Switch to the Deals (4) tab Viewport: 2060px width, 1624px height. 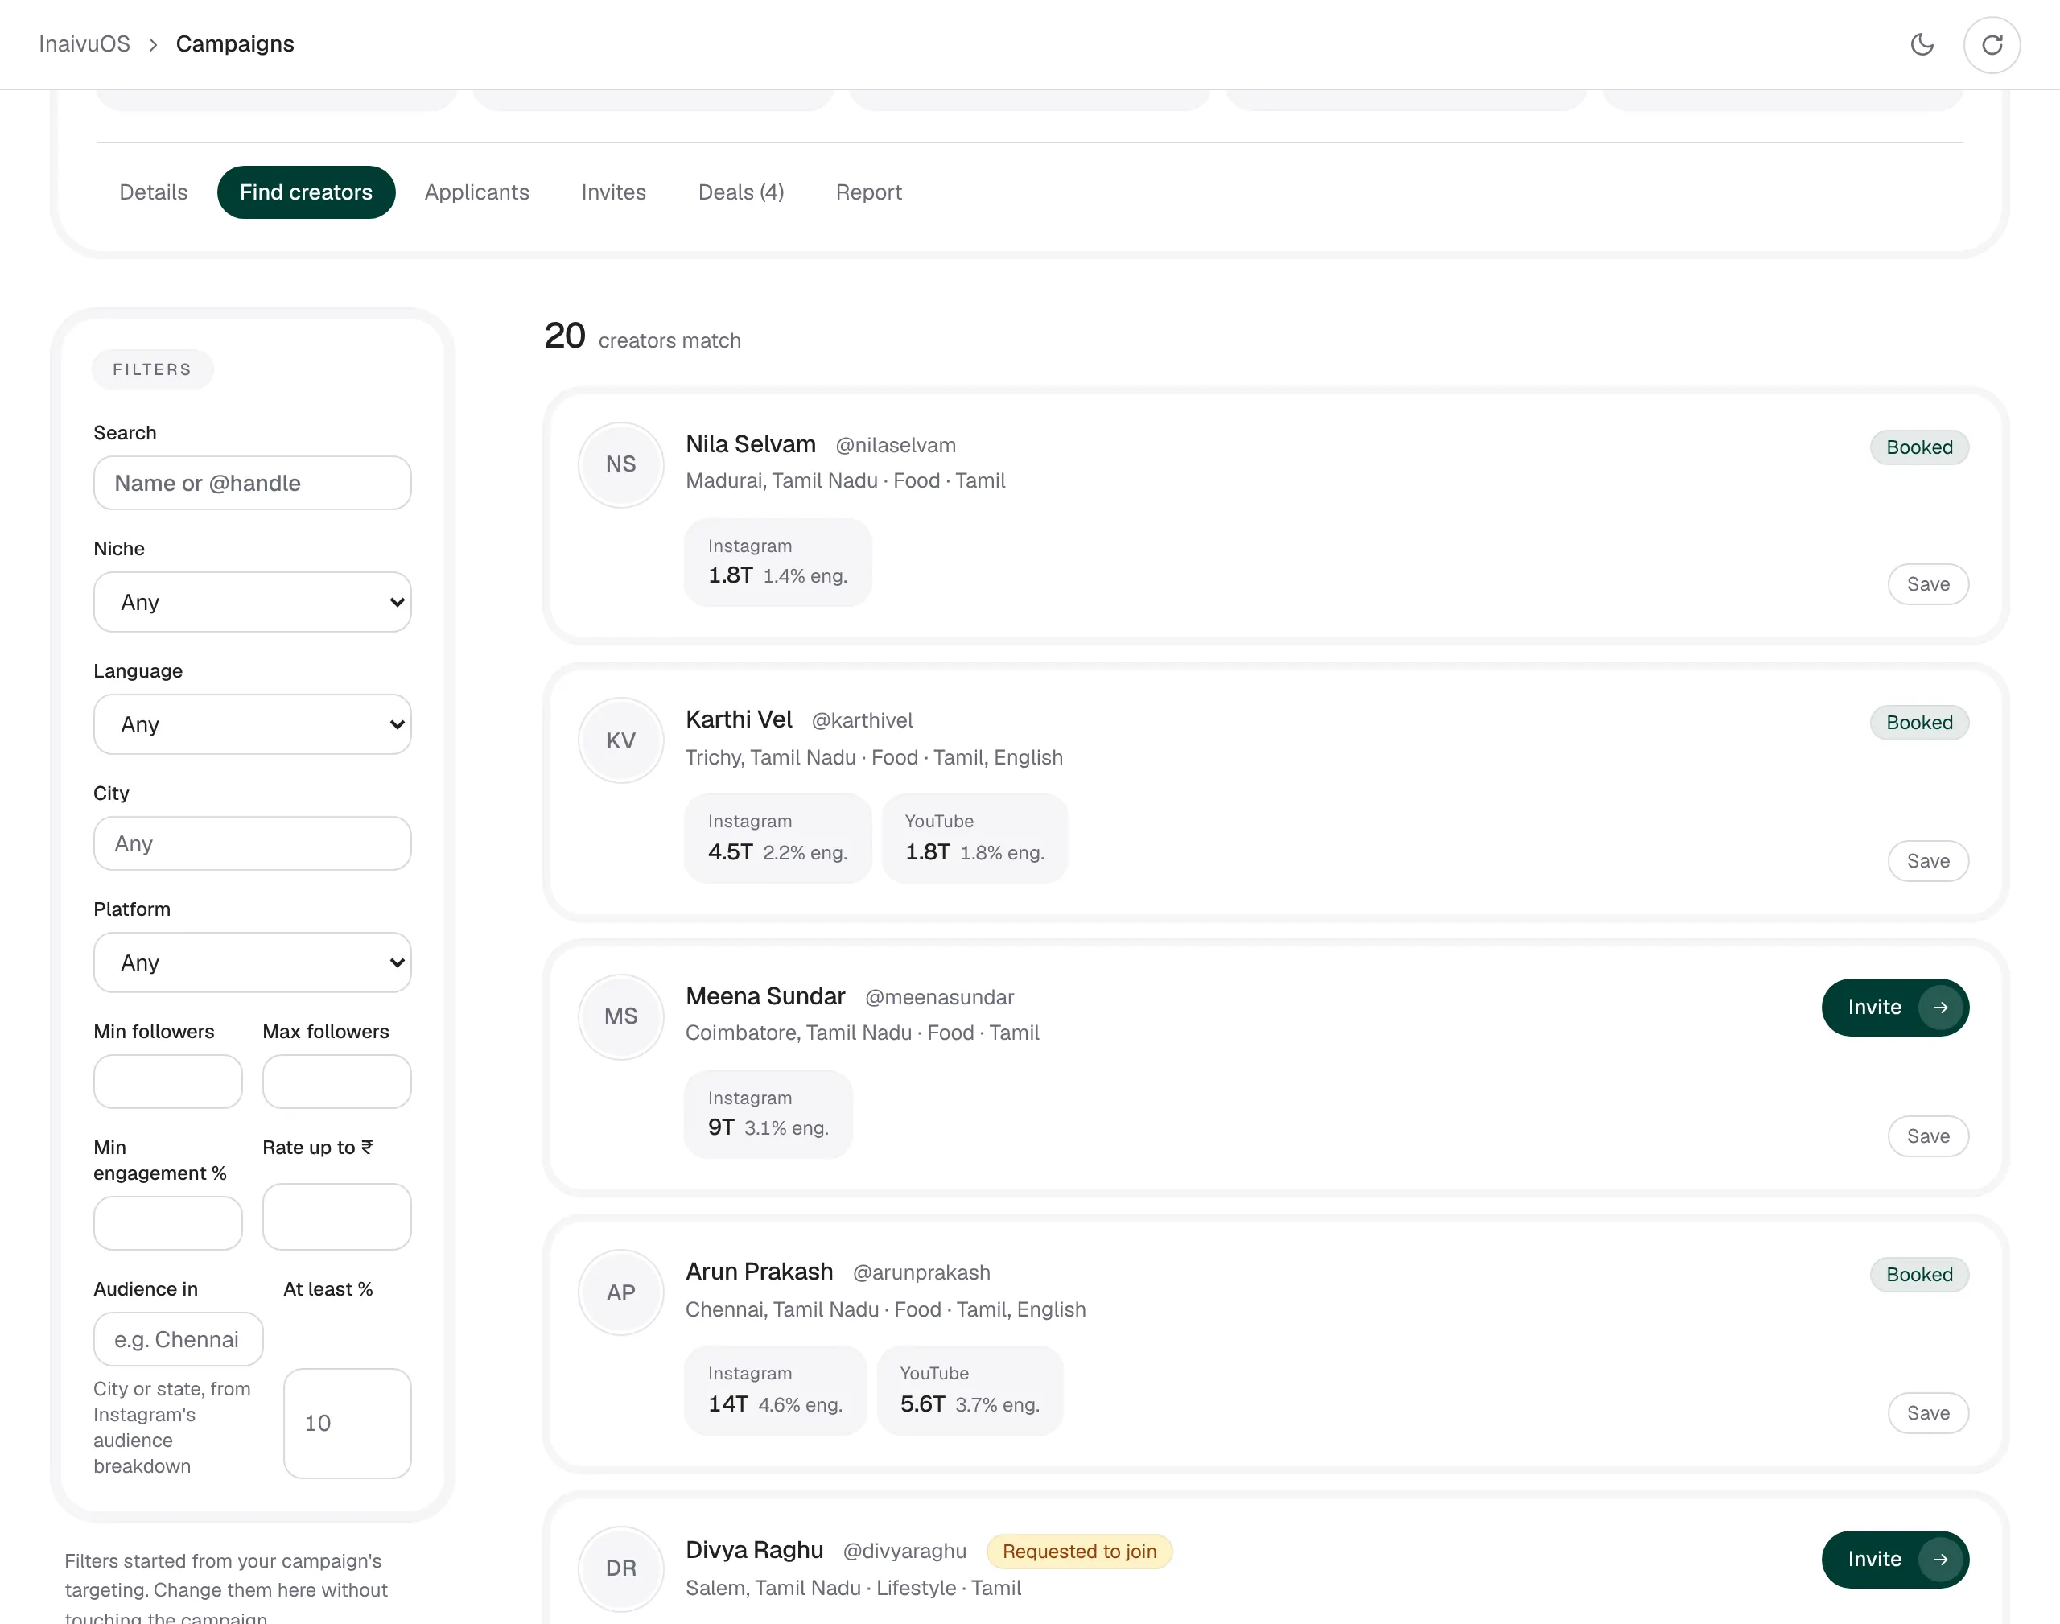740,192
